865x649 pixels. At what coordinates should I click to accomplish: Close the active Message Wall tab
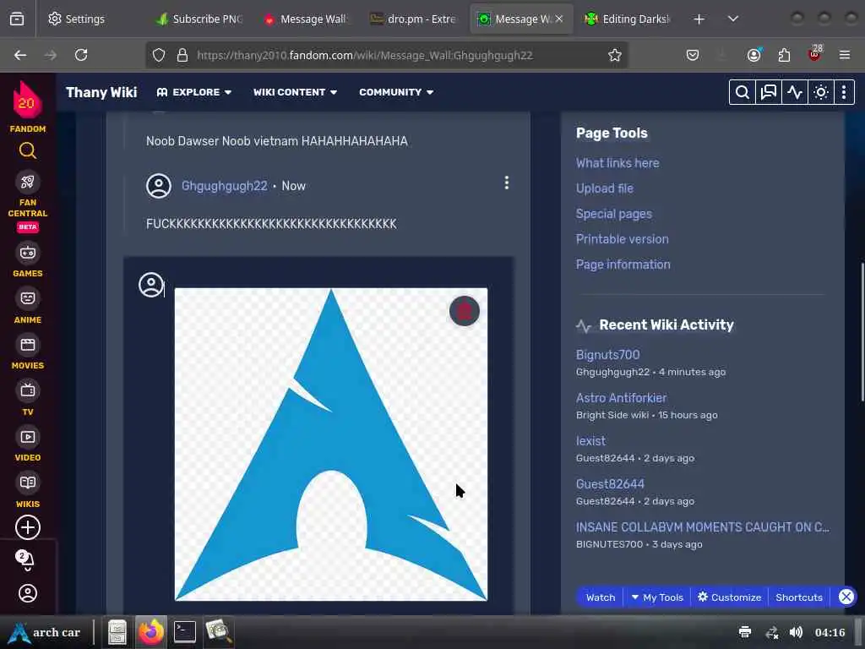pos(559,19)
